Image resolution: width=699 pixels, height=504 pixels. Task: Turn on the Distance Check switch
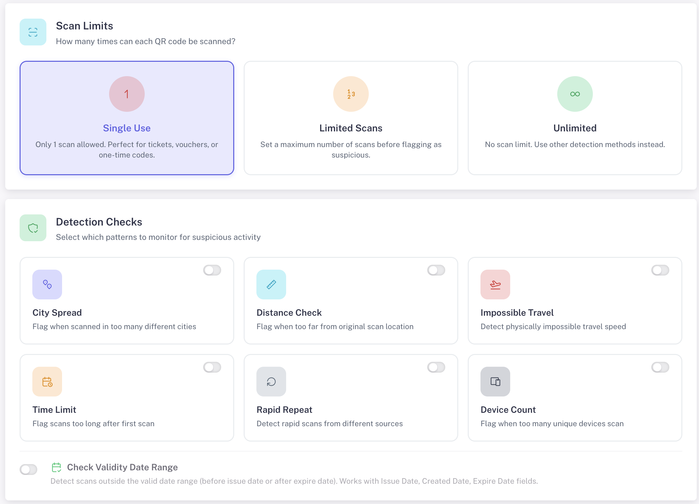point(436,270)
